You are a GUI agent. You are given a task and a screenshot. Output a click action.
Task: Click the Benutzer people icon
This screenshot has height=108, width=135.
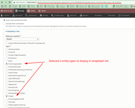tap(68, 15)
